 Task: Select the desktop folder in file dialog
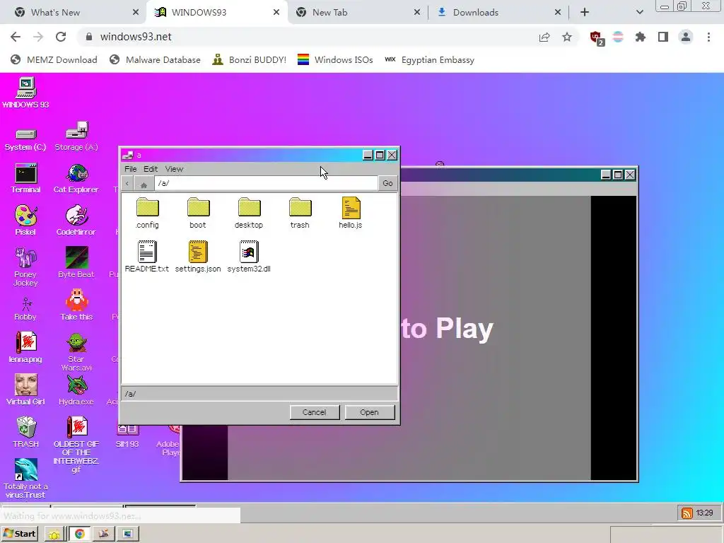click(x=249, y=214)
